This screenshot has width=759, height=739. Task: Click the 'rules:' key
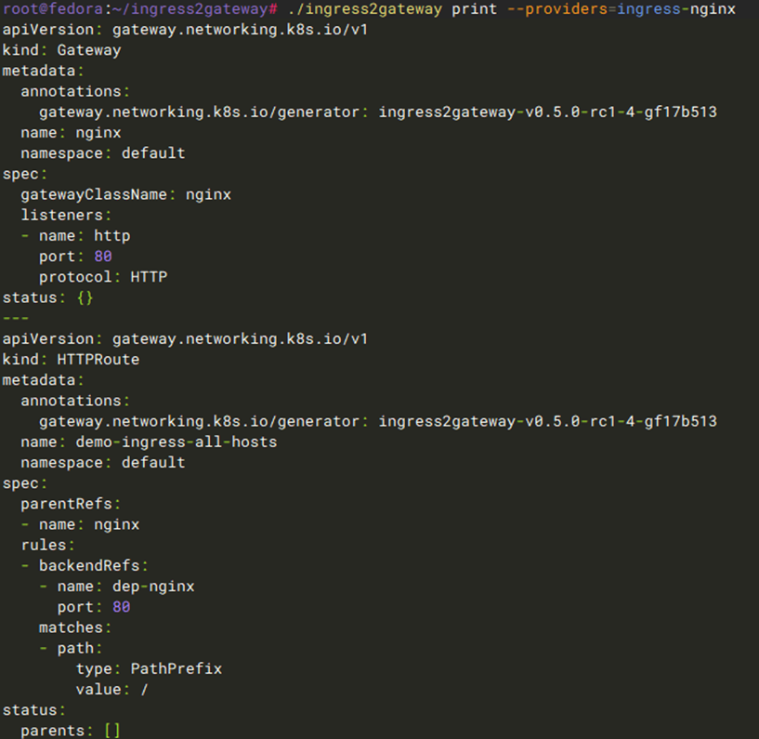(x=48, y=545)
